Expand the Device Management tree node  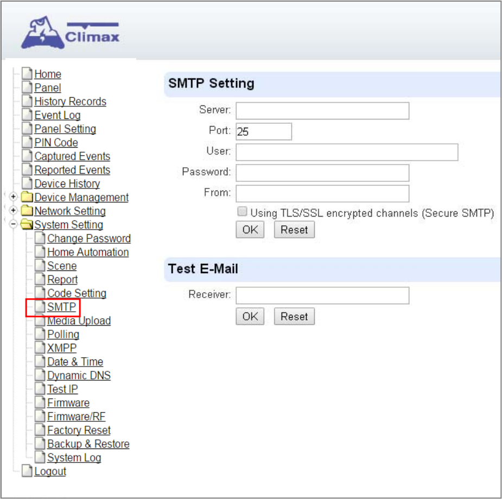point(13,197)
